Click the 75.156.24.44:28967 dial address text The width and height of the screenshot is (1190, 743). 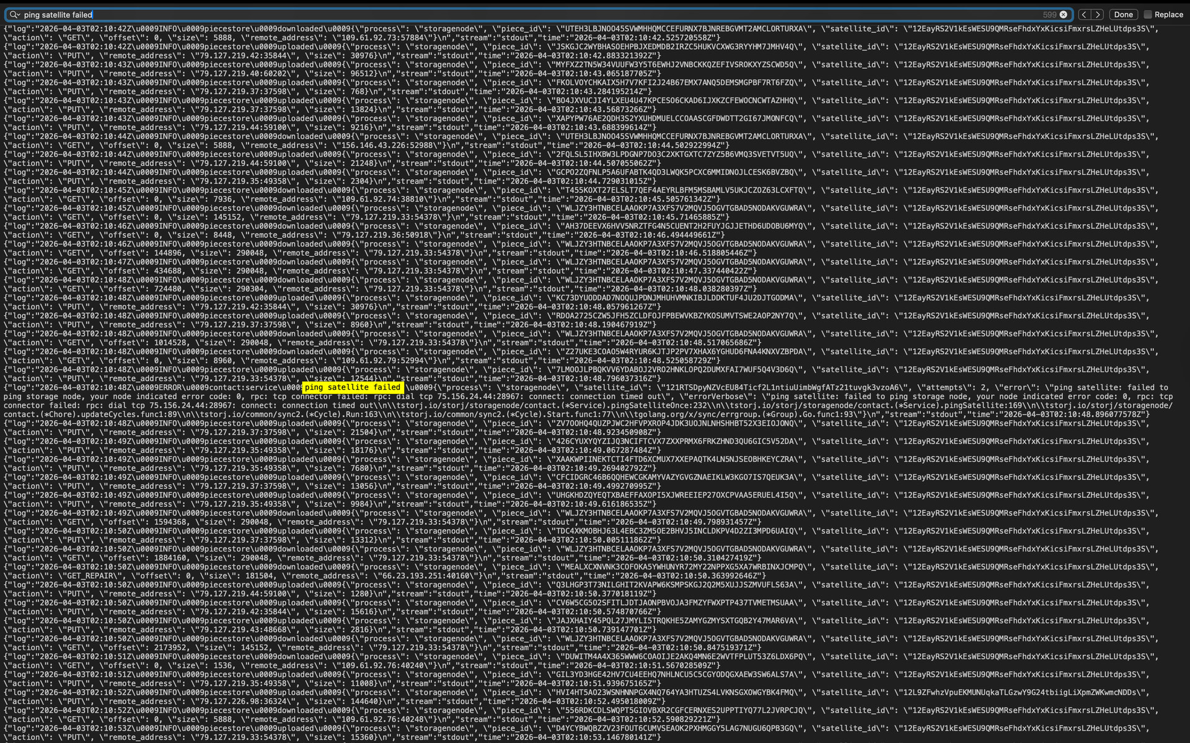(478, 397)
